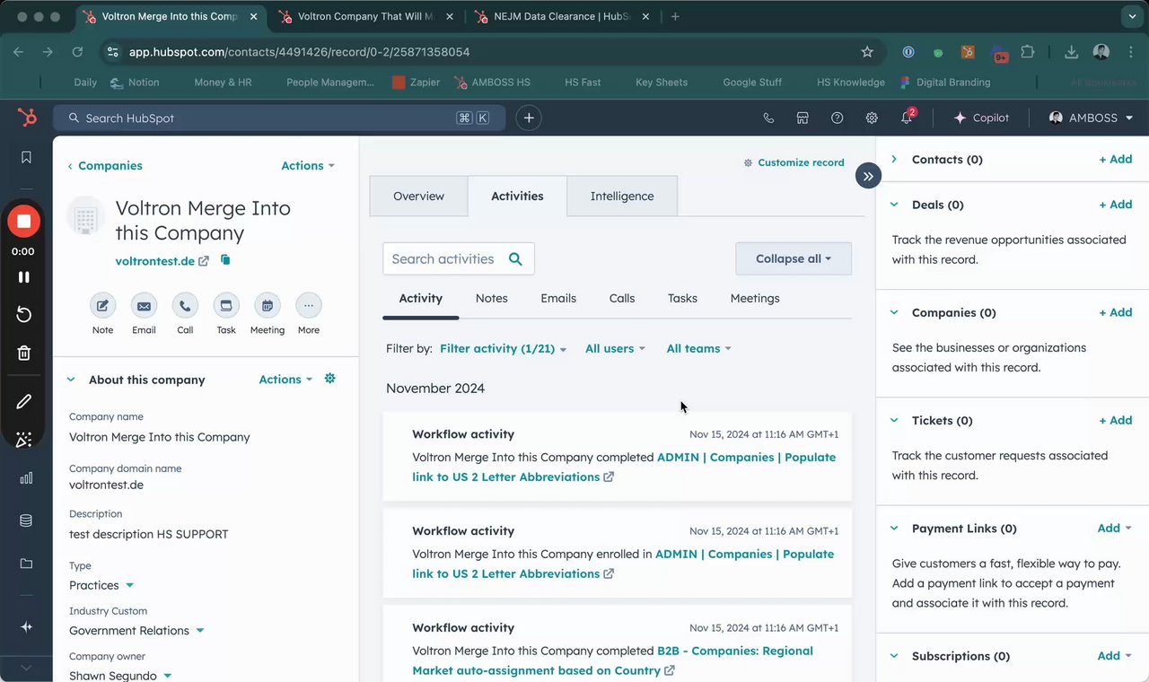Open the notifications bell
Image resolution: width=1149 pixels, height=682 pixels.
pos(907,118)
